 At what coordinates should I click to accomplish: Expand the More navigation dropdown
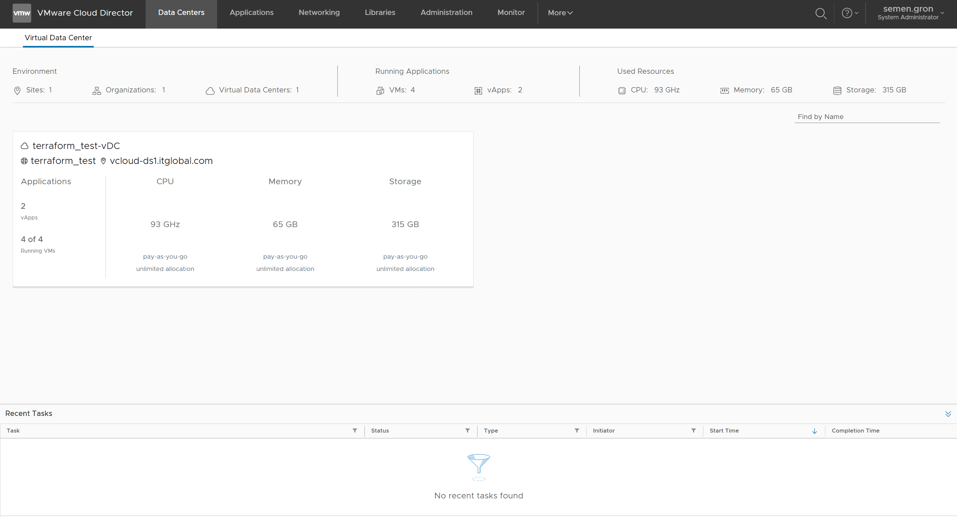(560, 13)
